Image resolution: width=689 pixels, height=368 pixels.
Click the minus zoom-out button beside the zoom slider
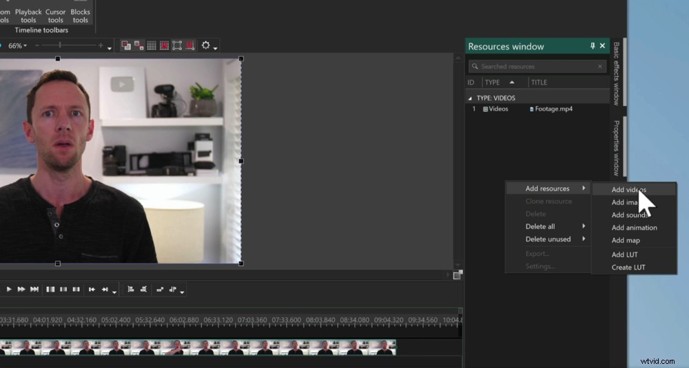[x=37, y=45]
